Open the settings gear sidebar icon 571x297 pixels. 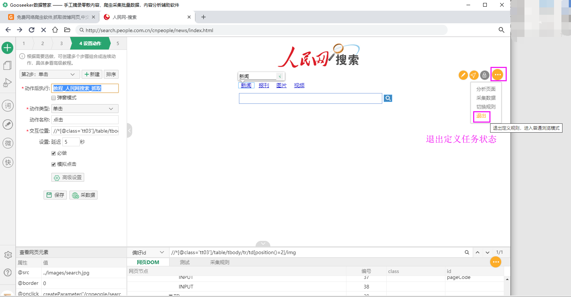(x=8, y=255)
